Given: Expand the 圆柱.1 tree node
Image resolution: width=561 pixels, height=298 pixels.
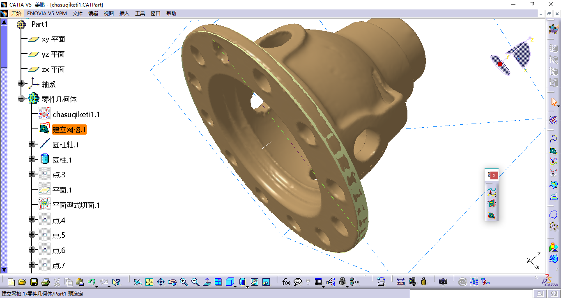Looking at the screenshot, I should pos(32,159).
